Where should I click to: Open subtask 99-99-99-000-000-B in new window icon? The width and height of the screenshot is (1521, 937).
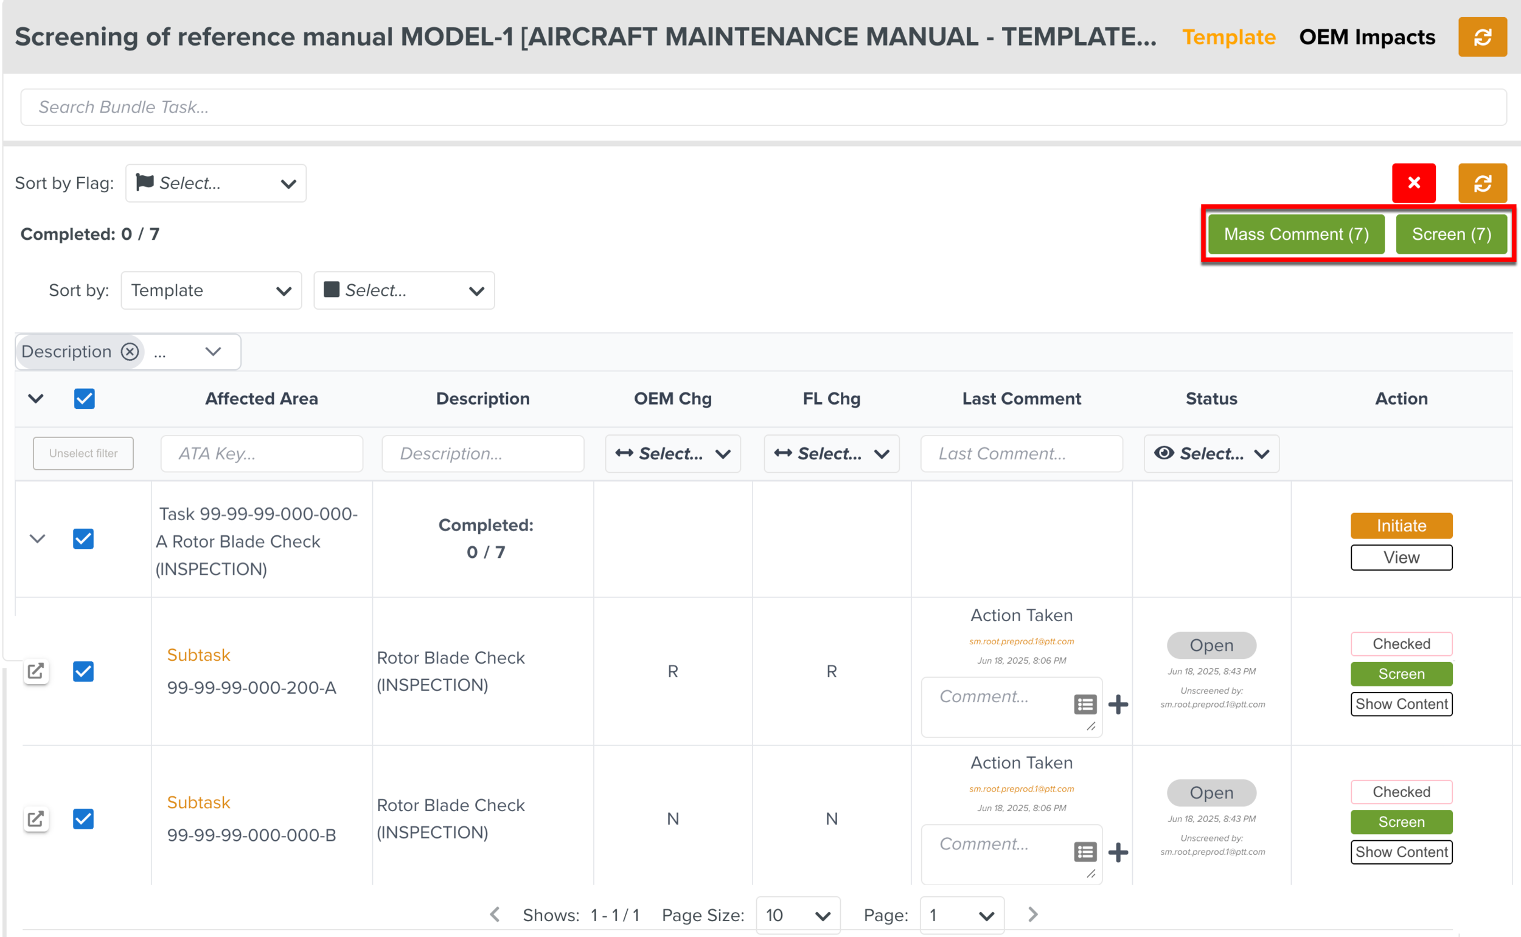36,818
